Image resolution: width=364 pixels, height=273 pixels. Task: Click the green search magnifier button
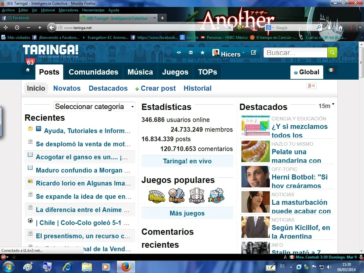point(332,52)
